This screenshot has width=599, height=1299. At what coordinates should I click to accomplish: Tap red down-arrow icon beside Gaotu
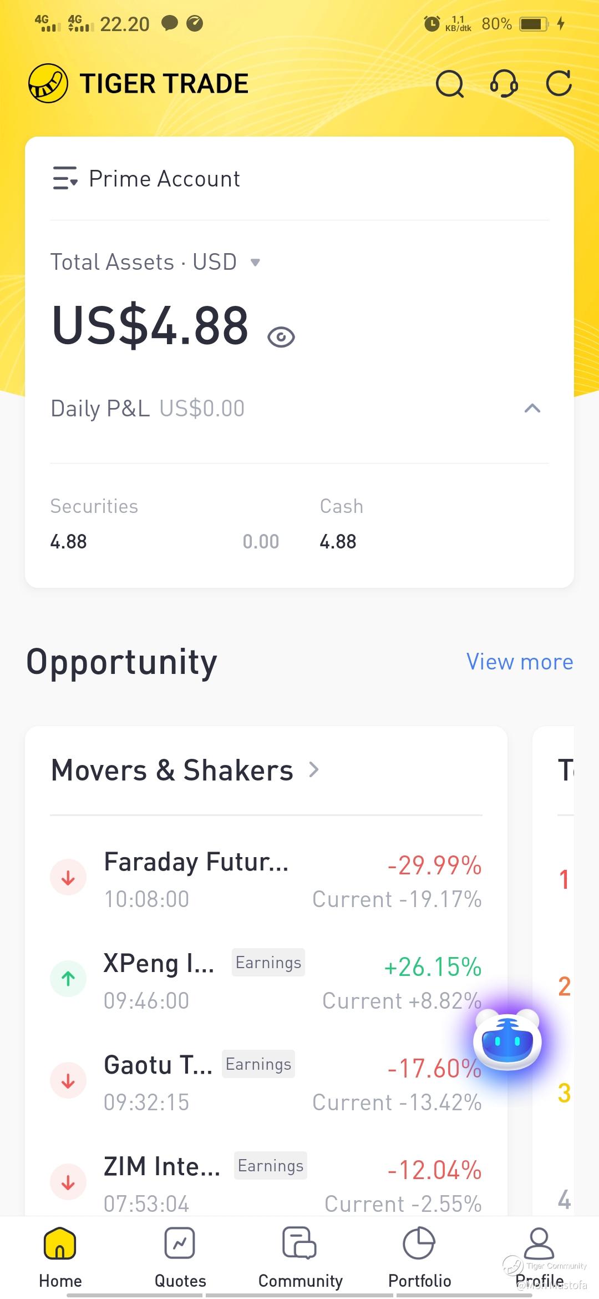coord(68,1081)
